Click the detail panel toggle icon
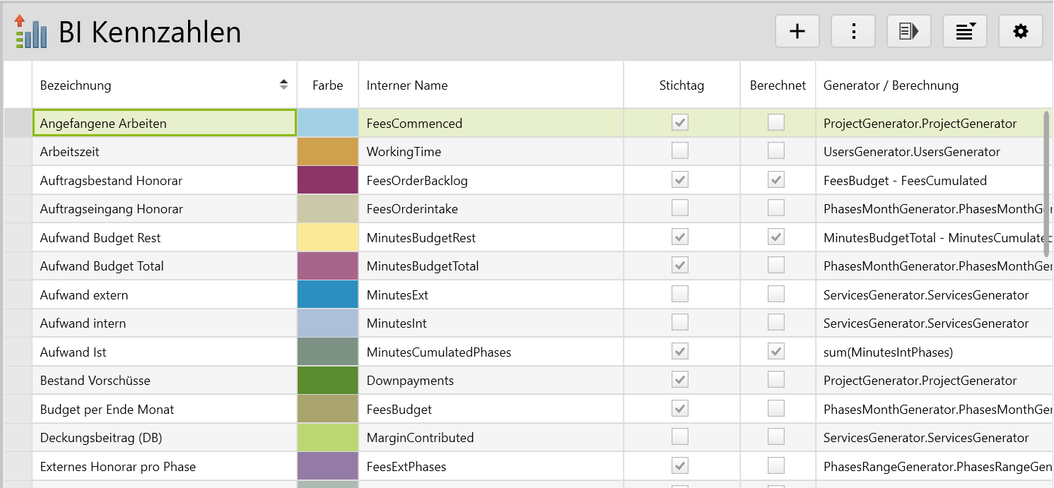Image resolution: width=1054 pixels, height=488 pixels. pos(909,31)
